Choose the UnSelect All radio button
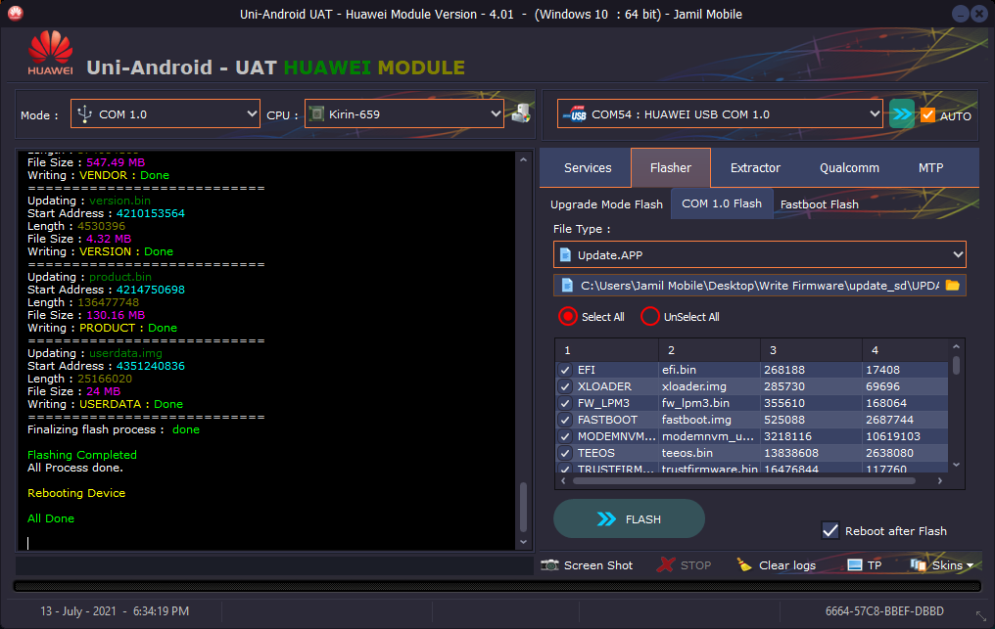 [650, 316]
